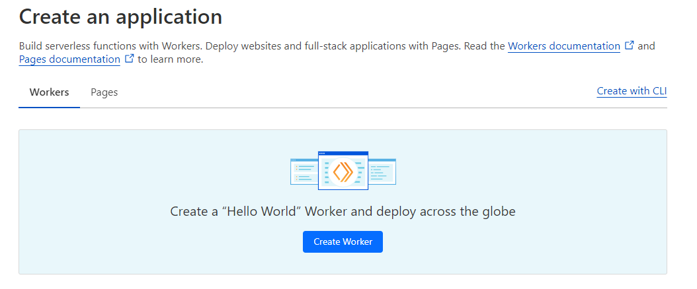Click external link icon after Pages documentation
Image resolution: width=697 pixels, height=289 pixels.
click(x=130, y=59)
